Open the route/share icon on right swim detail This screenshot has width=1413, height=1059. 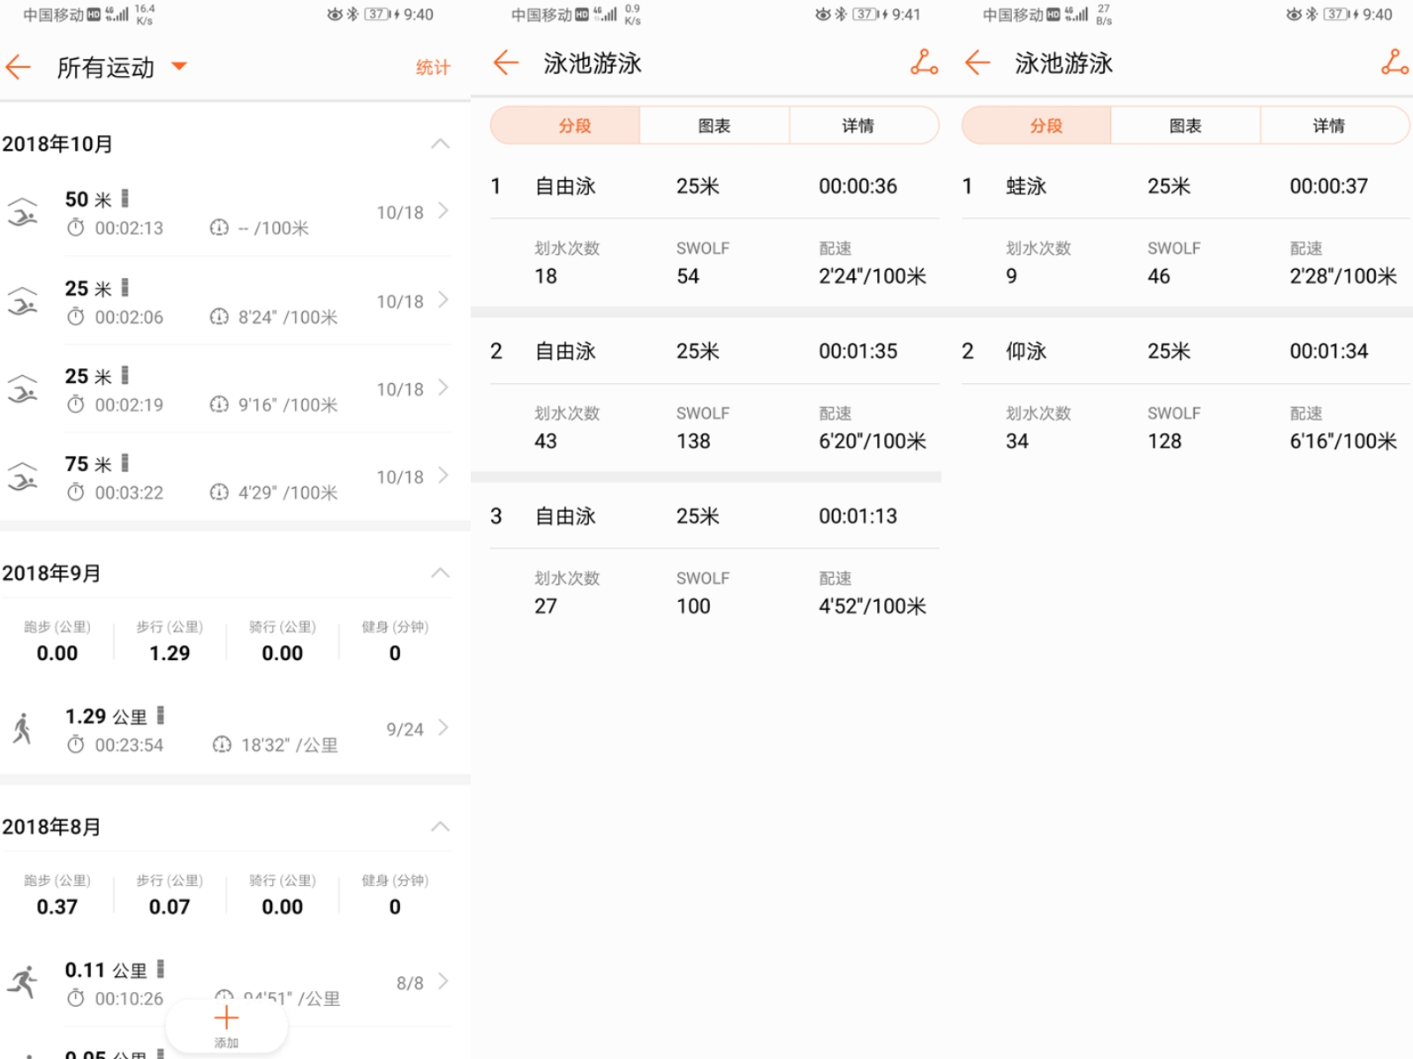tap(1394, 64)
